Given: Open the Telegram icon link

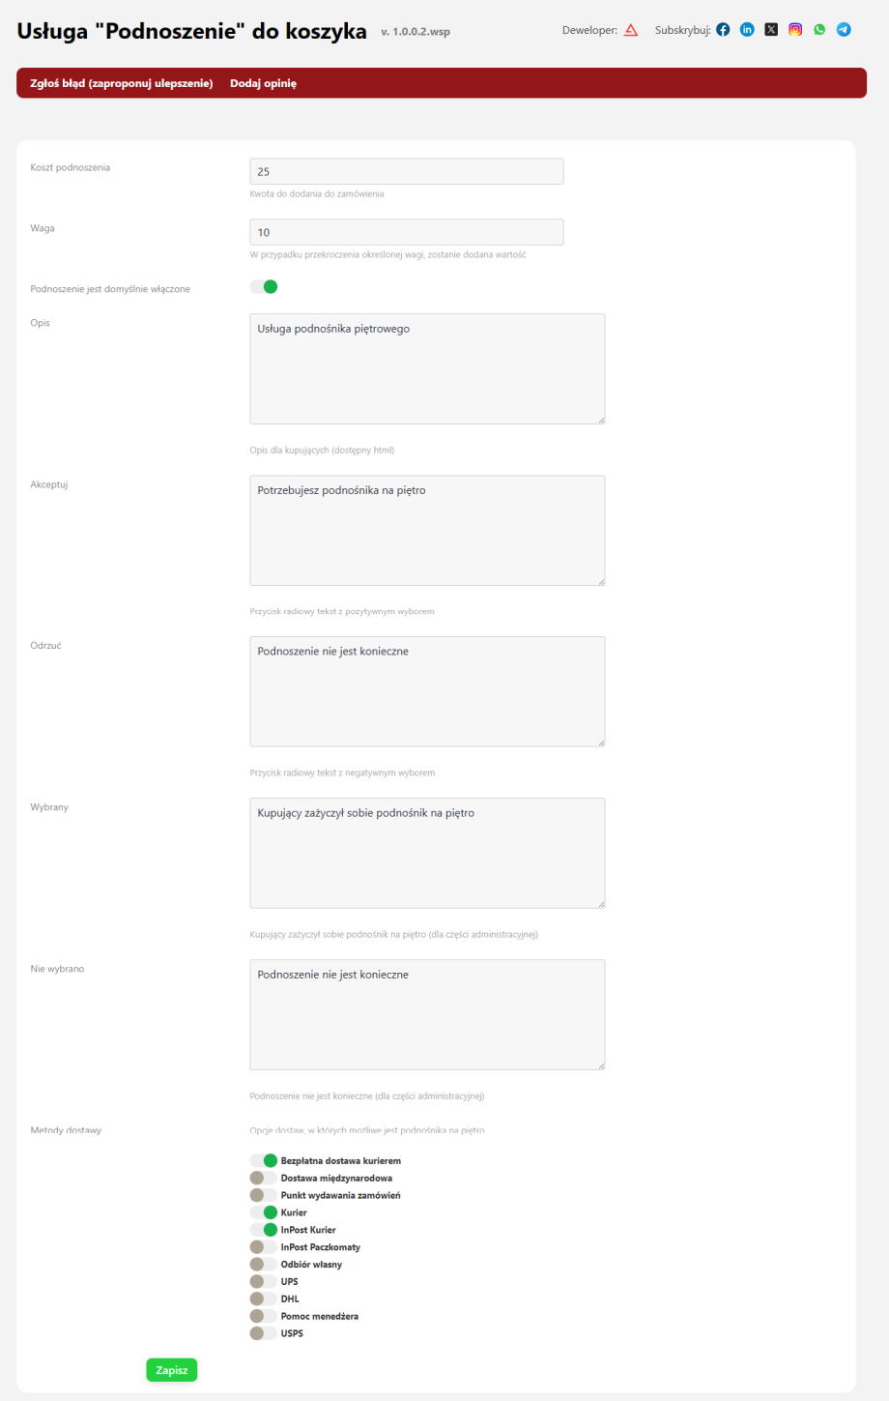Looking at the screenshot, I should pos(844,30).
